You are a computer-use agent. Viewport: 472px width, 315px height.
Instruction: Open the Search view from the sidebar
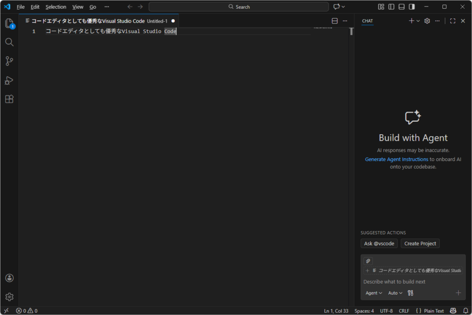[9, 42]
